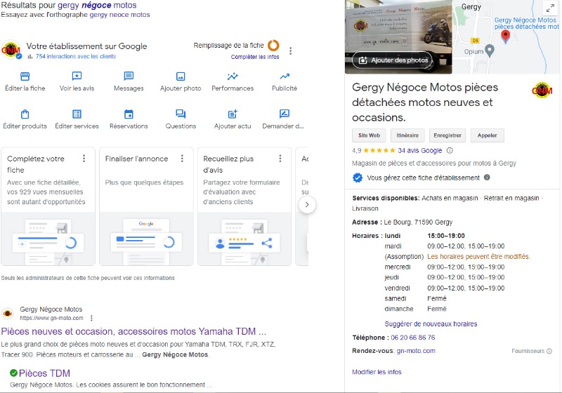Open the Éditer la fiche icon

point(25,76)
